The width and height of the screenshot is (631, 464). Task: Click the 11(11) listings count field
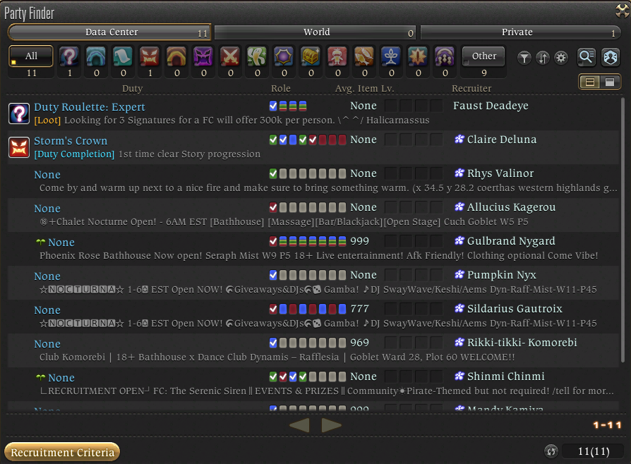point(593,451)
